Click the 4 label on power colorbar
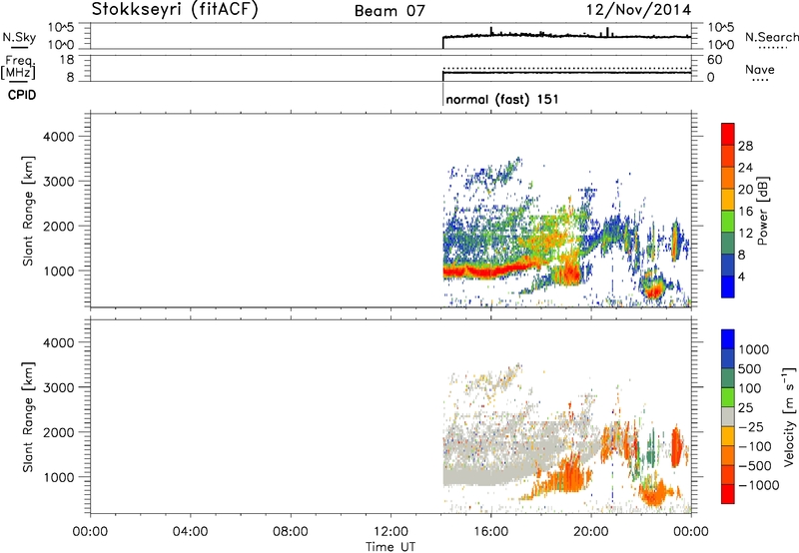The height and width of the screenshot is (553, 799). coord(741,277)
